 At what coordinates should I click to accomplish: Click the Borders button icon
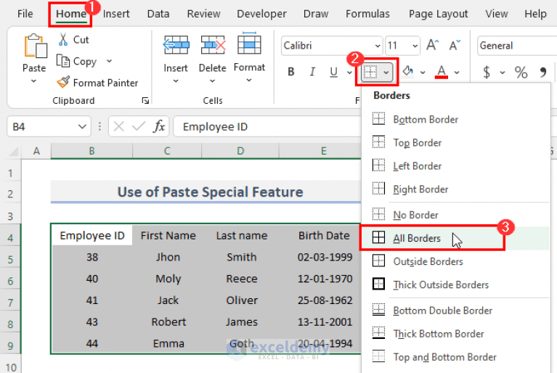pos(370,73)
